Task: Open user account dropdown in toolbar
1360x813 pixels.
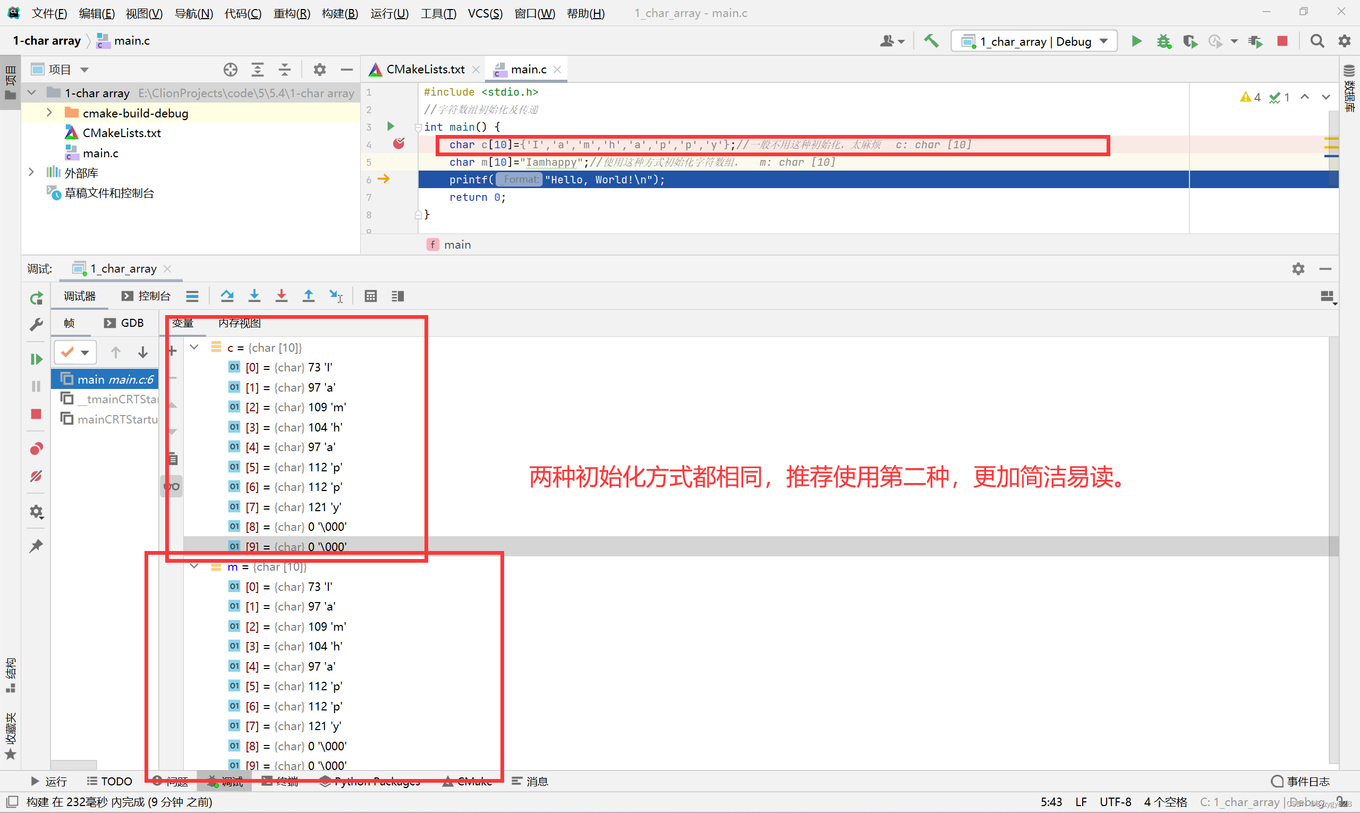Action: coord(891,41)
